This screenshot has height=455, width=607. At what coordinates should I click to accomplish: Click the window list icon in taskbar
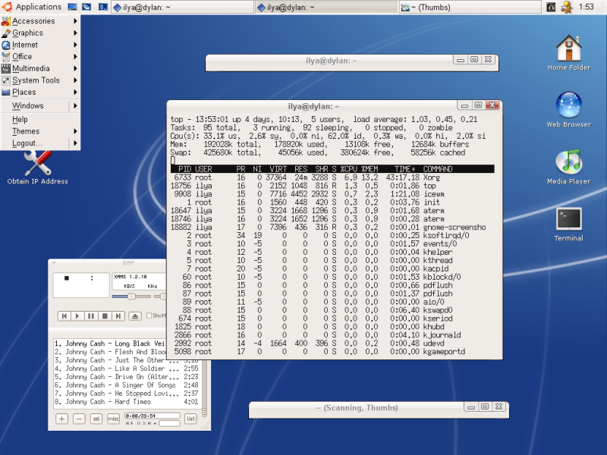(86, 7)
